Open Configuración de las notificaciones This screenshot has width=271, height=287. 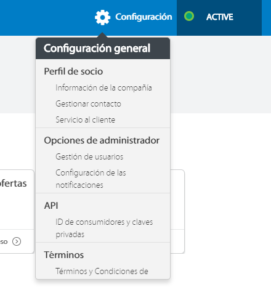click(x=91, y=179)
